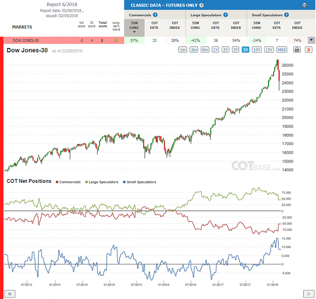
Task: Click the 01/2014 date axis label
Action: [x=55, y=285]
